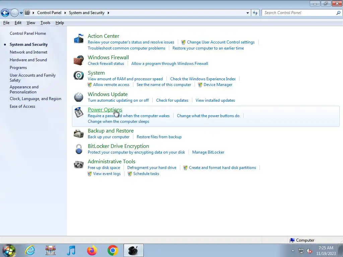The height and width of the screenshot is (257, 343).
Task: Click the System category icon
Action: tap(78, 75)
